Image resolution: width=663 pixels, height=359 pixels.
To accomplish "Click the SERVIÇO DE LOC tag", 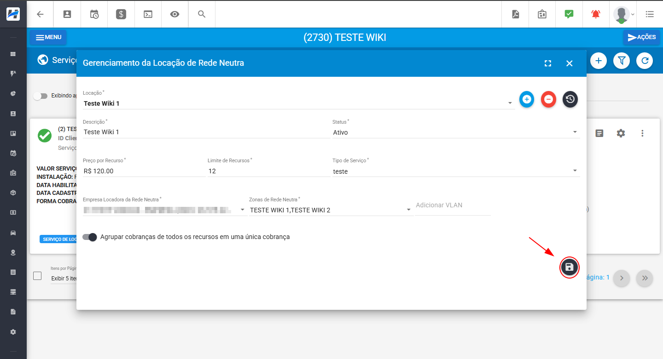I will [x=58, y=239].
